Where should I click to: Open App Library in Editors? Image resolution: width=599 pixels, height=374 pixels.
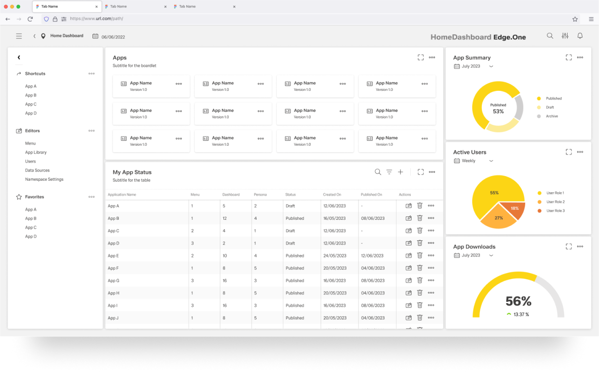36,152
